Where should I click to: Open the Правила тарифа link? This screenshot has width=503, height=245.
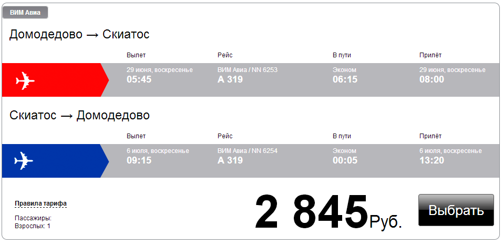click(40, 203)
